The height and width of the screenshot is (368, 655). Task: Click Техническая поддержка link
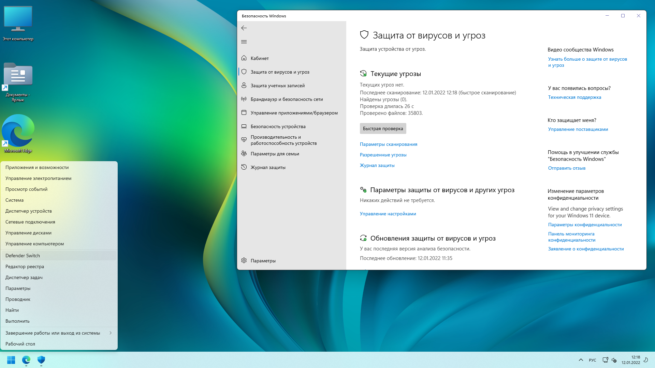click(x=574, y=97)
